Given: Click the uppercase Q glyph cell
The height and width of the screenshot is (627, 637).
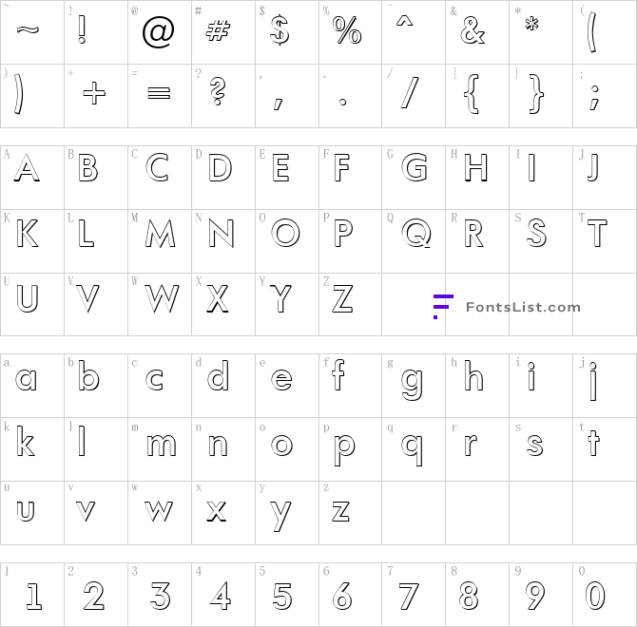Looking at the screenshot, I should pyautogui.click(x=414, y=241).
